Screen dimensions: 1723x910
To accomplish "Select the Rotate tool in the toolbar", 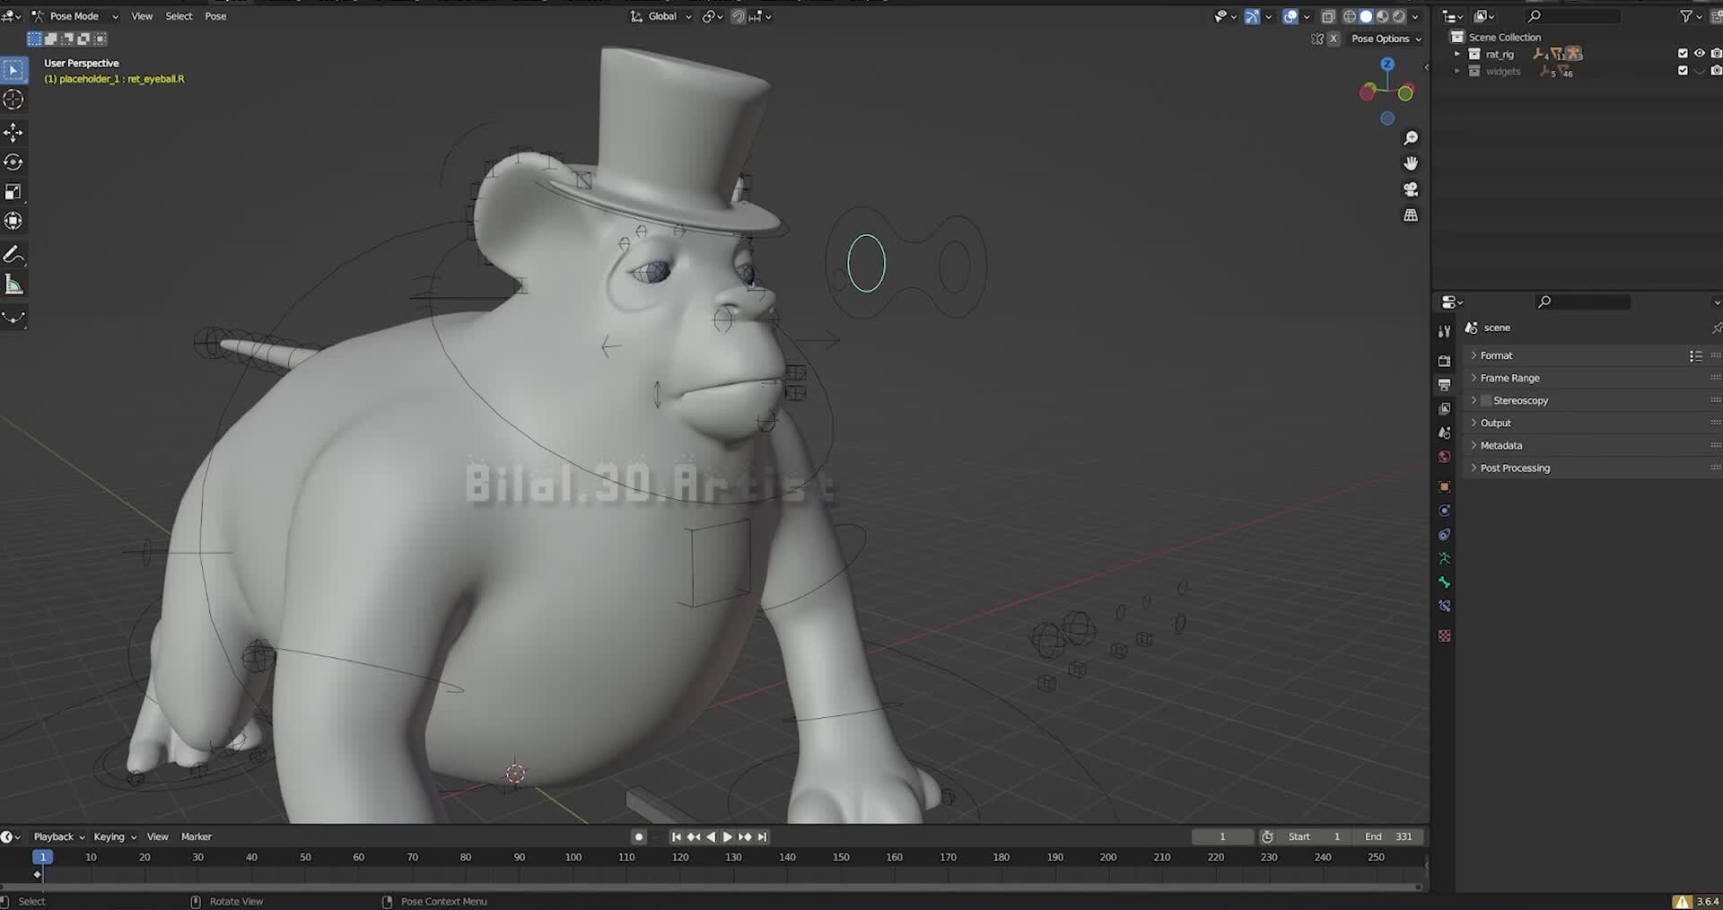I will click(x=13, y=162).
